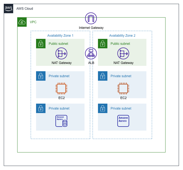Click lock icon of EC2 private subnet Zone 2

(x=103, y=76)
